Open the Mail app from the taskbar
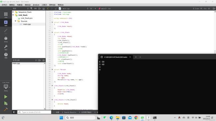The image size is (216, 121). pos(130,118)
